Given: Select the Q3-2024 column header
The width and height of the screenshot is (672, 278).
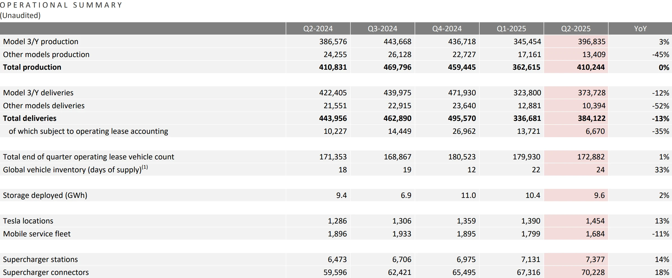Looking at the screenshot, I should point(382,29).
